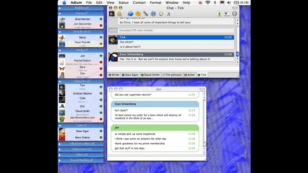This screenshot has width=308, height=173.
Task: Collapse the Emory group
Action: pyautogui.click(x=81, y=13)
